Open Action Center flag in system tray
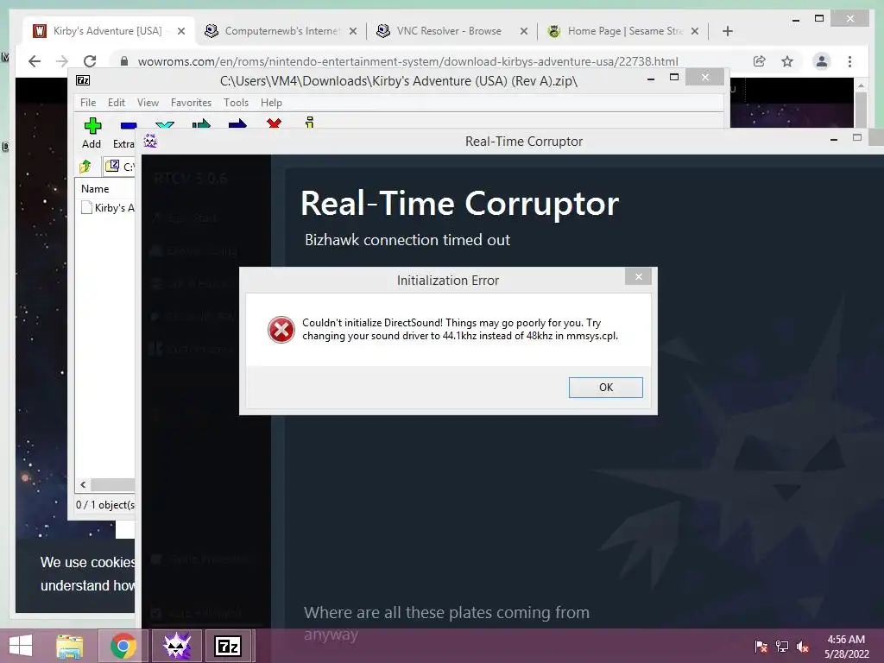 (x=761, y=647)
